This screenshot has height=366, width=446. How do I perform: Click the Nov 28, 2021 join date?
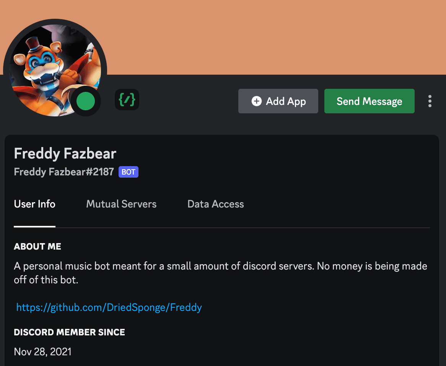(42, 351)
